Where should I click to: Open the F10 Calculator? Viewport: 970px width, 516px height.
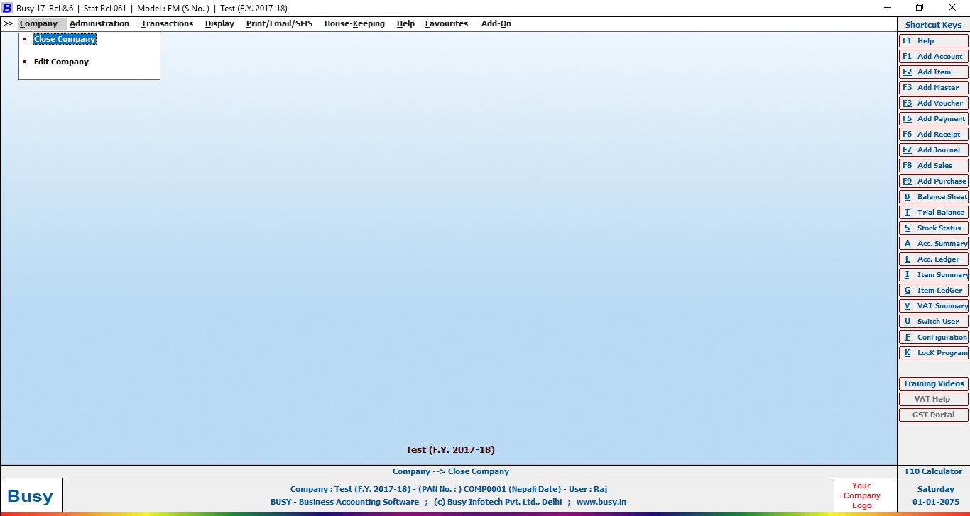933,471
